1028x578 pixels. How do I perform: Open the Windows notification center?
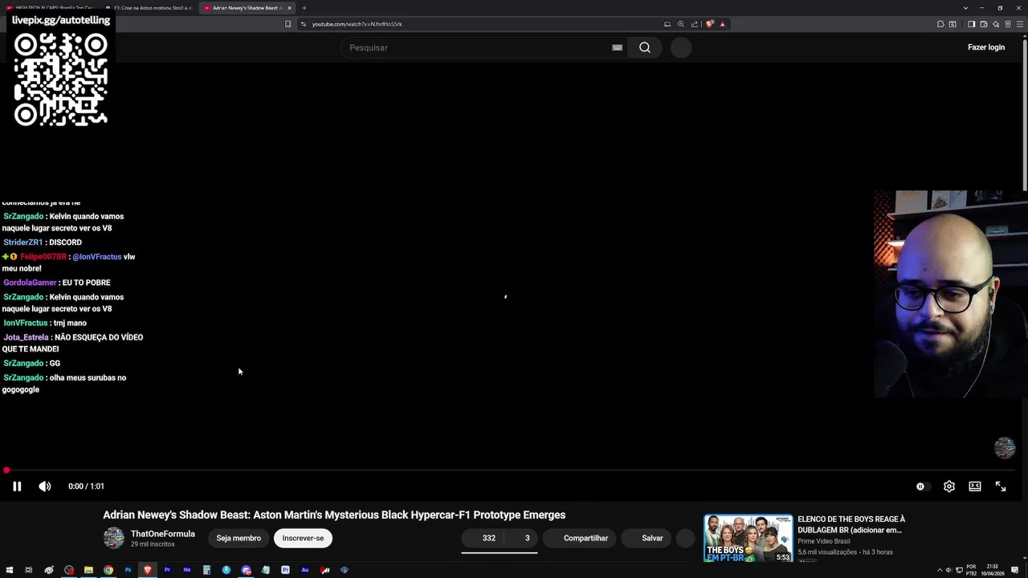tap(1016, 570)
